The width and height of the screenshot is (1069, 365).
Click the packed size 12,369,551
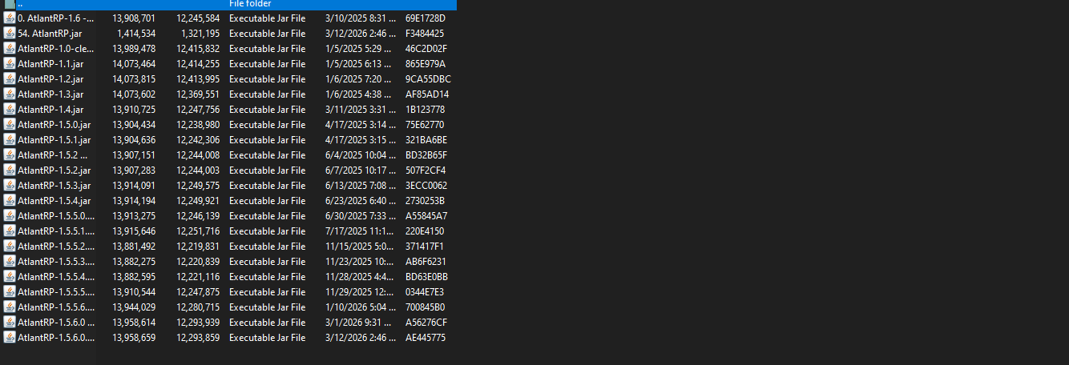coord(198,94)
